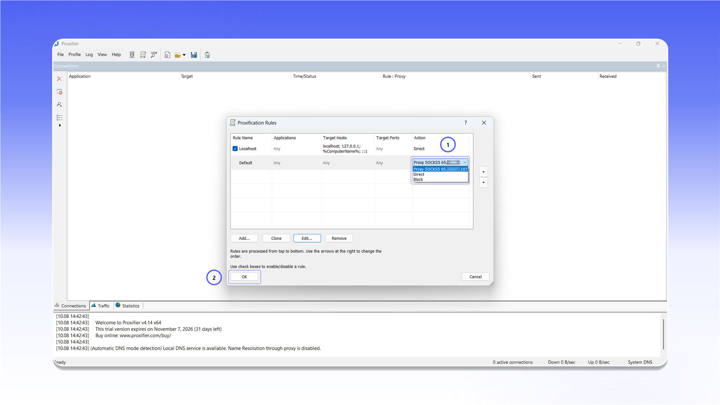Click the Open Profile folder icon
720x405 pixels.
pos(178,55)
